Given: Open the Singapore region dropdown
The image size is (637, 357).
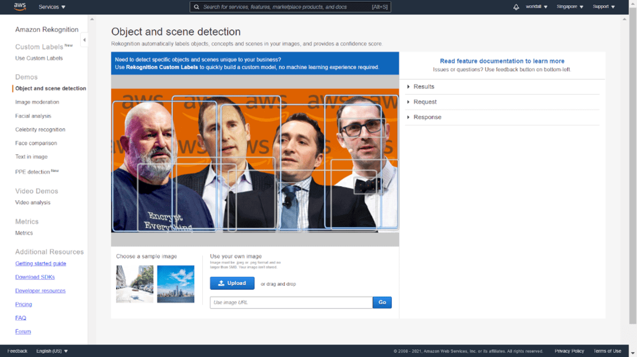Looking at the screenshot, I should click(x=568, y=6).
